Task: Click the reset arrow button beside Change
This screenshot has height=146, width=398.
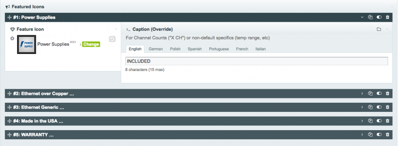Action: [112, 39]
